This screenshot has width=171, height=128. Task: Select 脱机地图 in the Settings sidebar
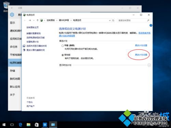(x=15, y=79)
